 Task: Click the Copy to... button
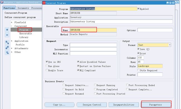(59, 105)
